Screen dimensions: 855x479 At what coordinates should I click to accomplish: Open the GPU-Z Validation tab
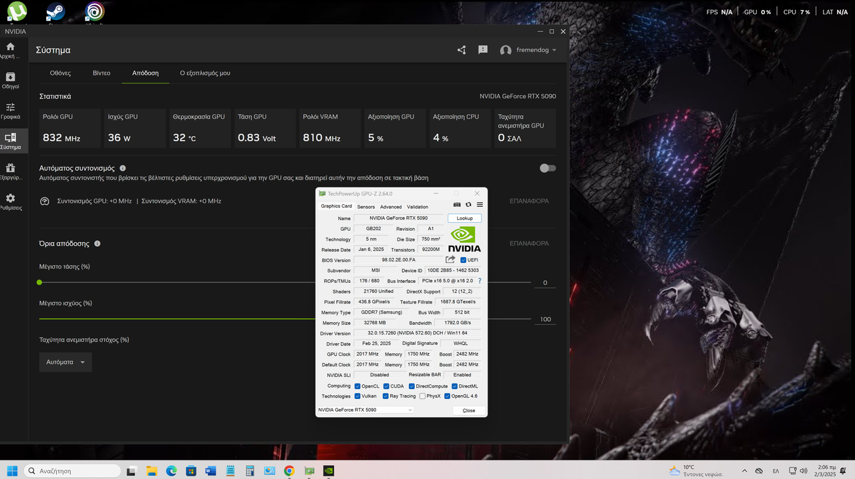[417, 207]
